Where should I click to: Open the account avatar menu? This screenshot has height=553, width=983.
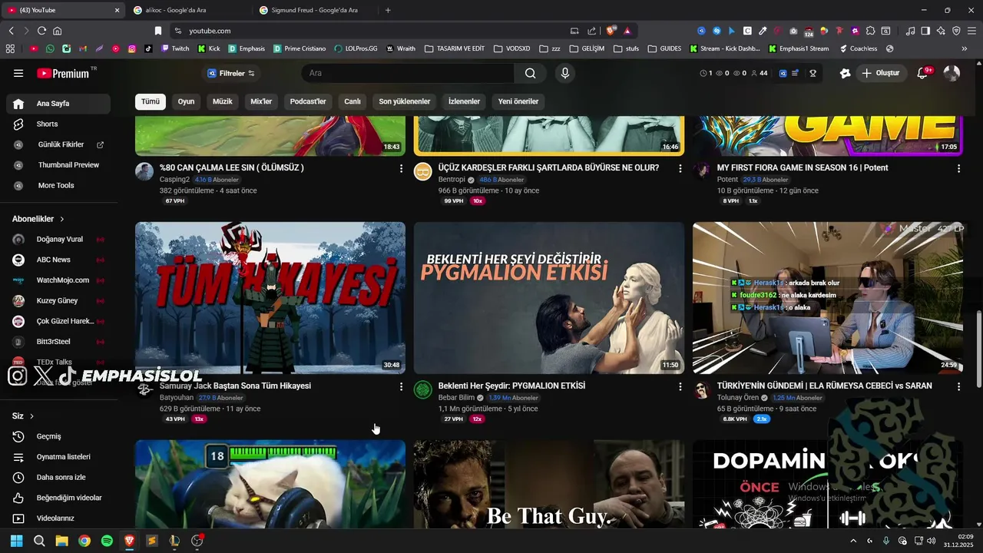pyautogui.click(x=952, y=73)
